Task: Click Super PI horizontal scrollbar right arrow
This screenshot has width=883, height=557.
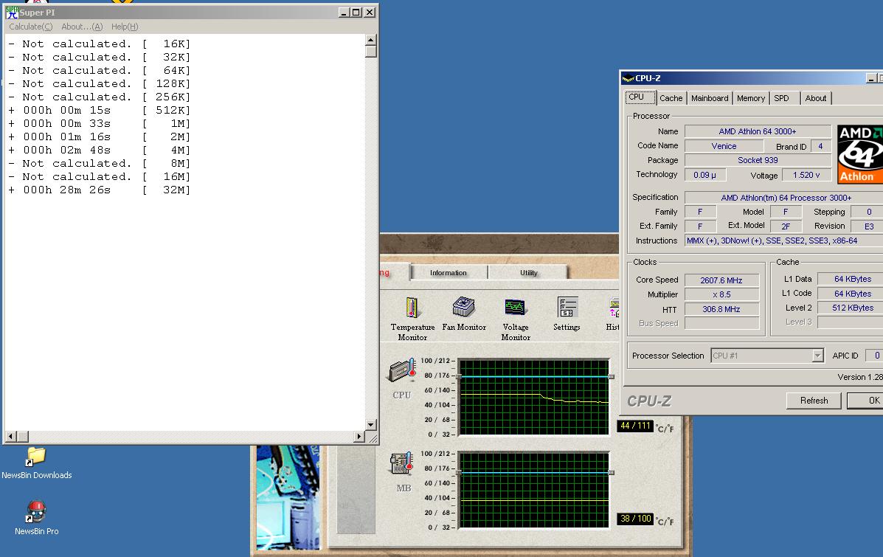Action: (x=359, y=437)
